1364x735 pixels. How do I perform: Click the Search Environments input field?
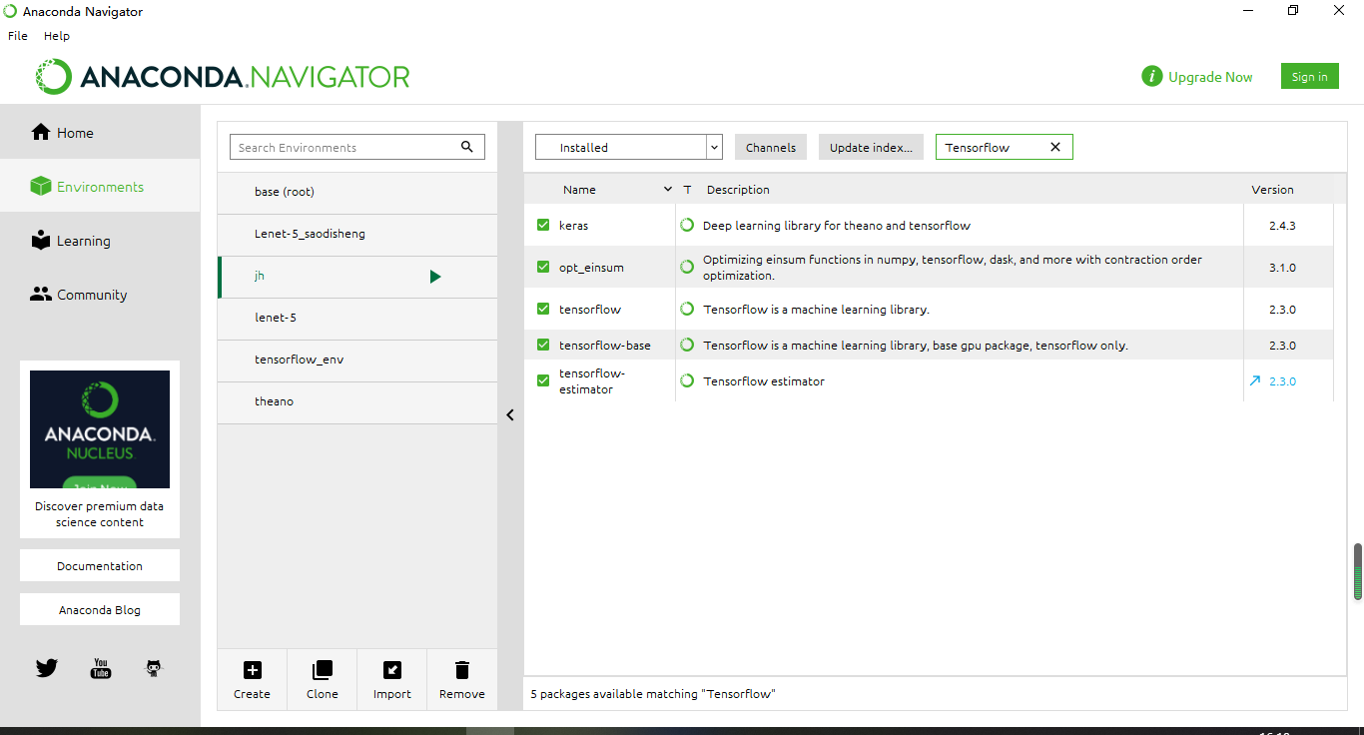coord(357,147)
